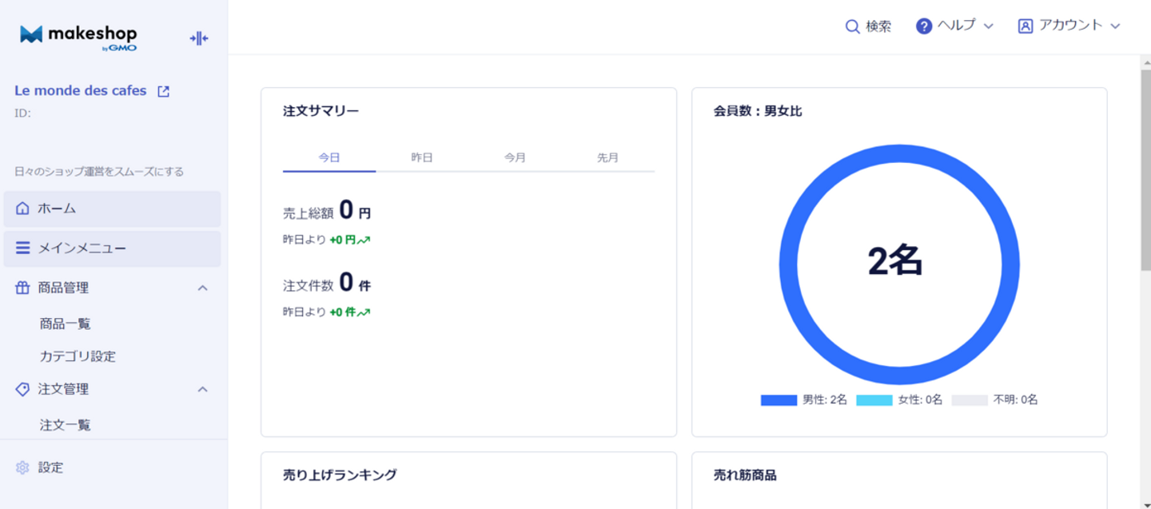Expand the ヘルプ dropdown arrow

[988, 26]
